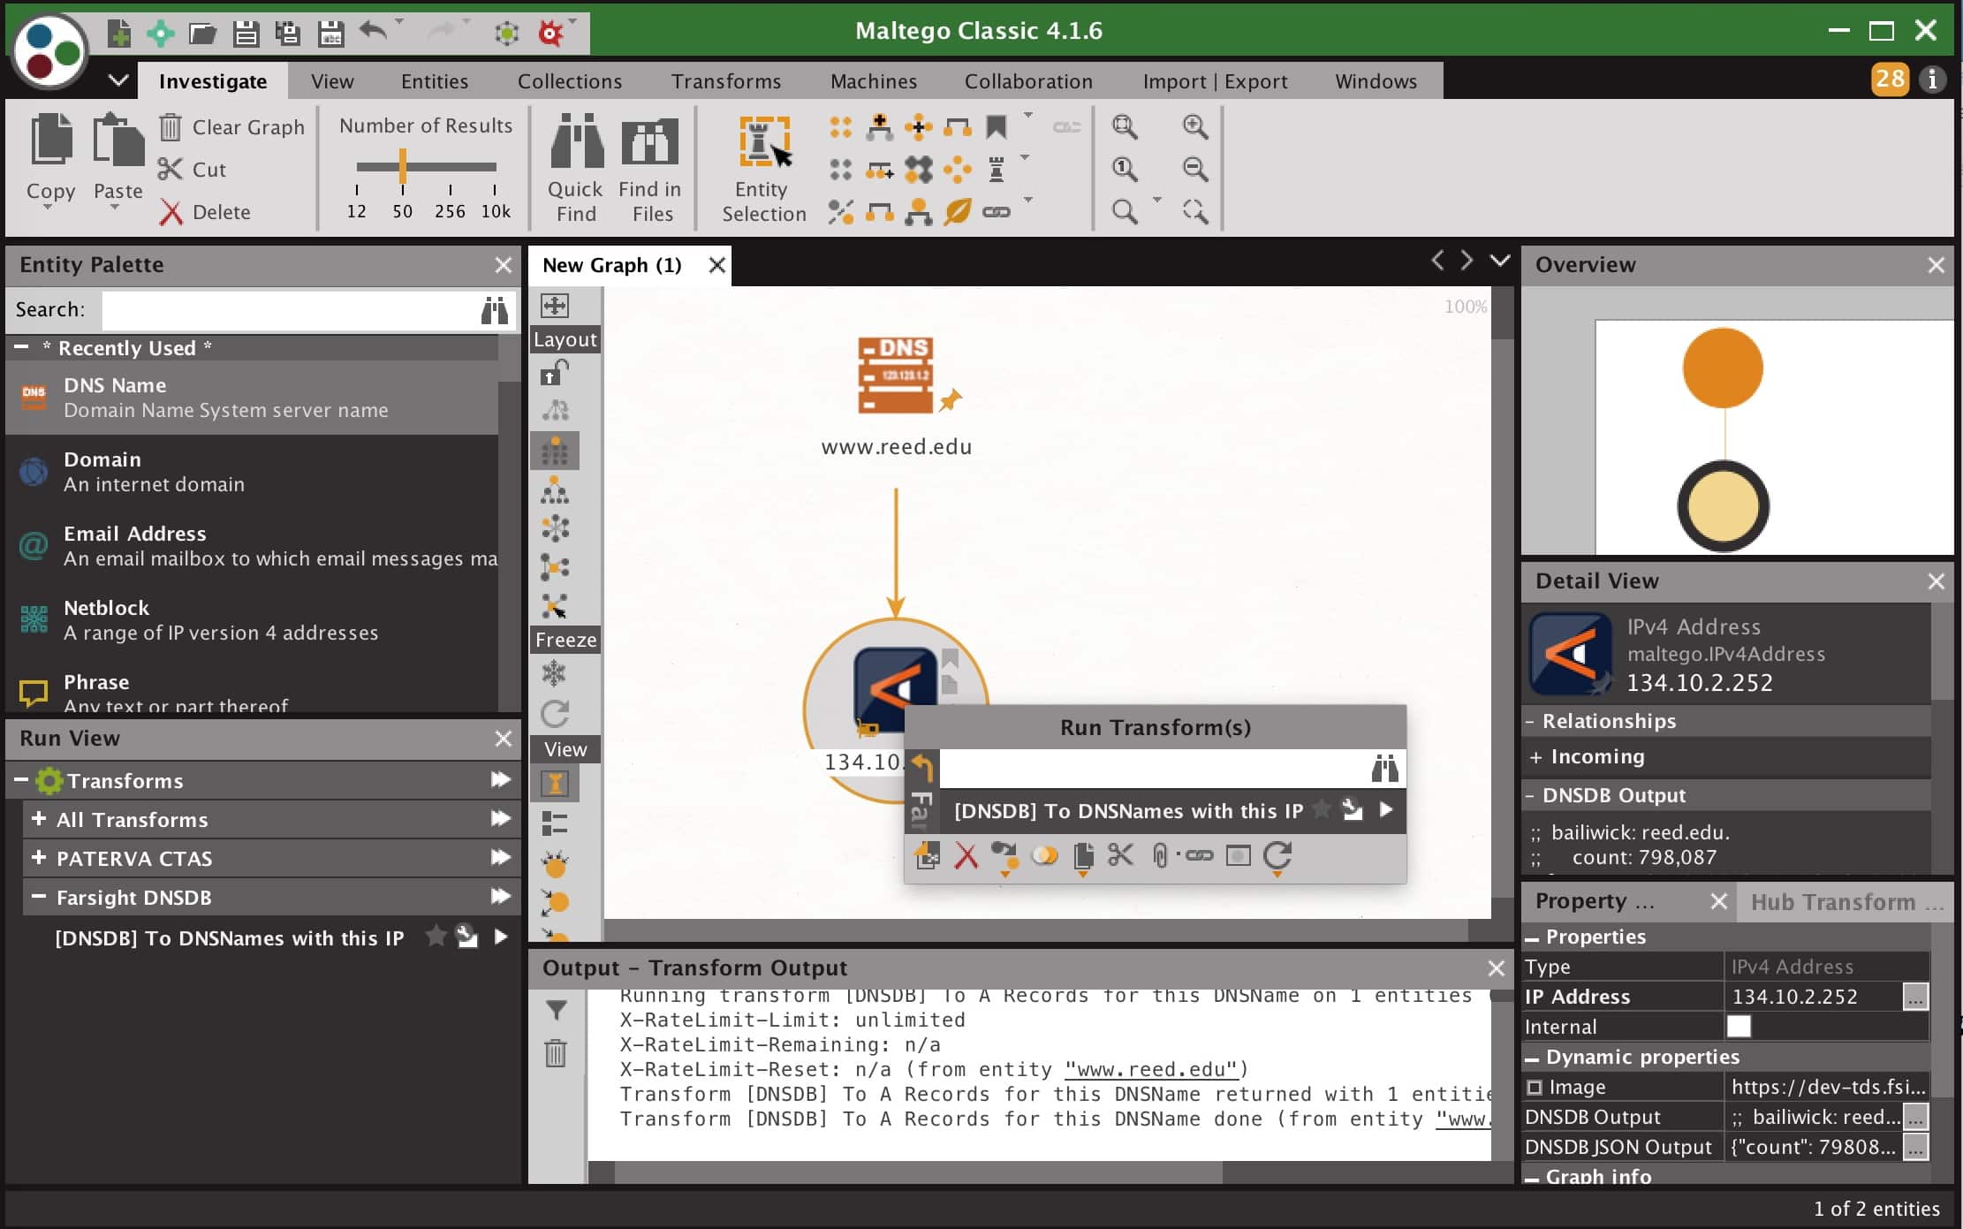Click the notifications badge showing 28

(1889, 80)
